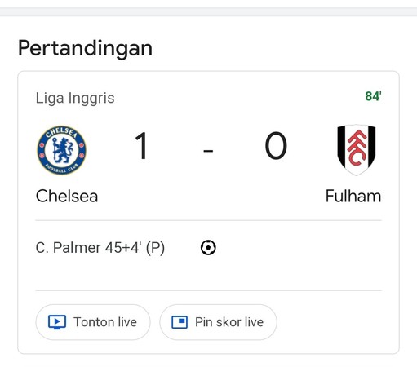Select the Chelsea team name
This screenshot has width=417, height=367.
click(67, 196)
